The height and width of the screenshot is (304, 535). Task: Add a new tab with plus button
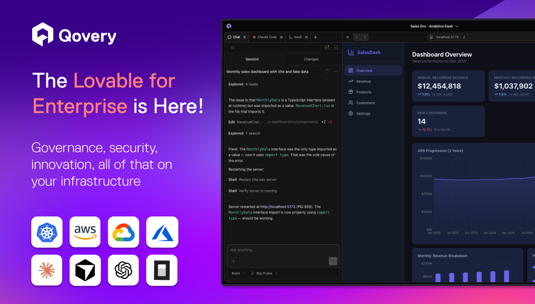315,37
